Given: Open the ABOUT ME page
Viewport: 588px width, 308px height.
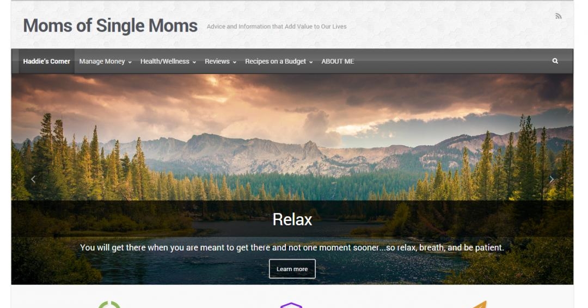Looking at the screenshot, I should pos(338,61).
